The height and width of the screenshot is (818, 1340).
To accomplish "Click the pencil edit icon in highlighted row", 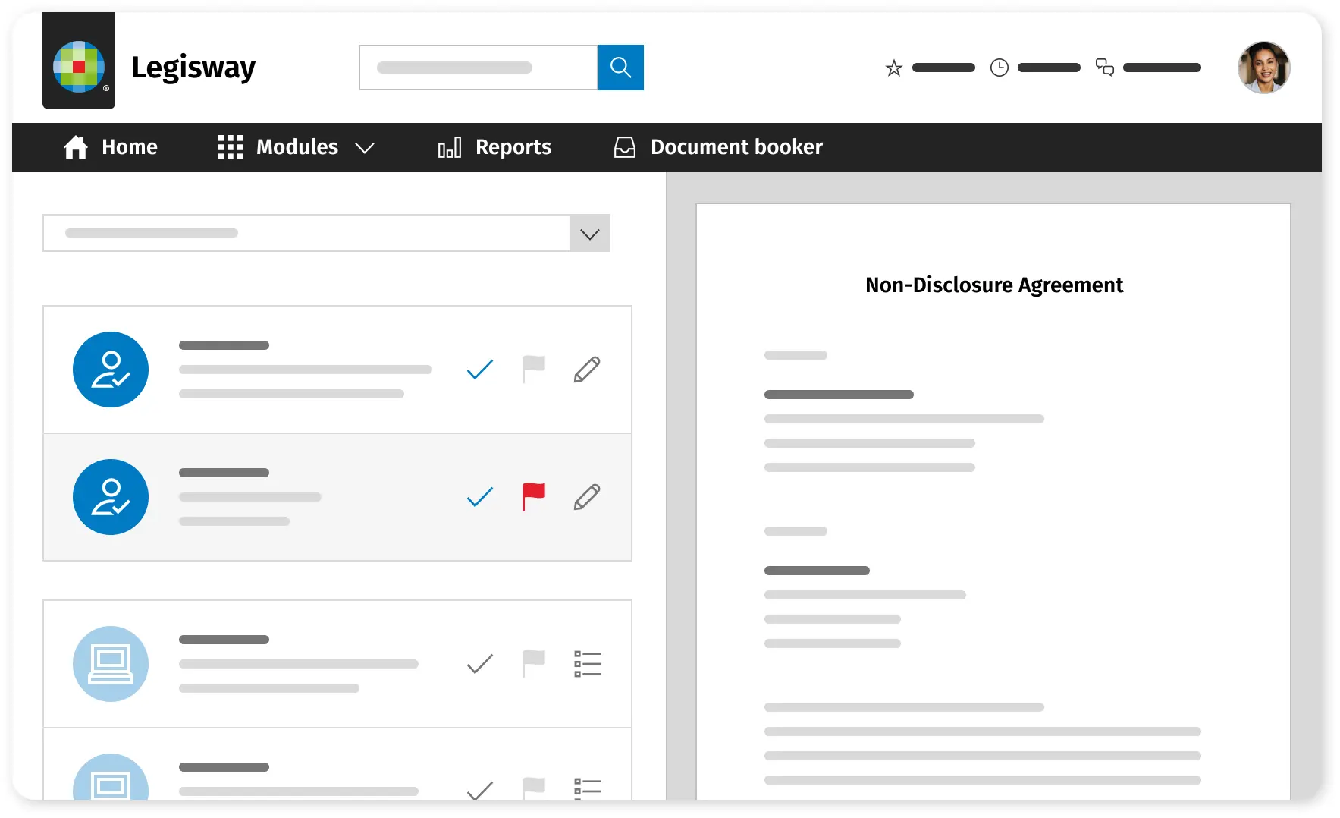I will pos(586,497).
